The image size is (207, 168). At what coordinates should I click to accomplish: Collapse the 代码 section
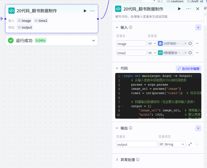click(117, 68)
